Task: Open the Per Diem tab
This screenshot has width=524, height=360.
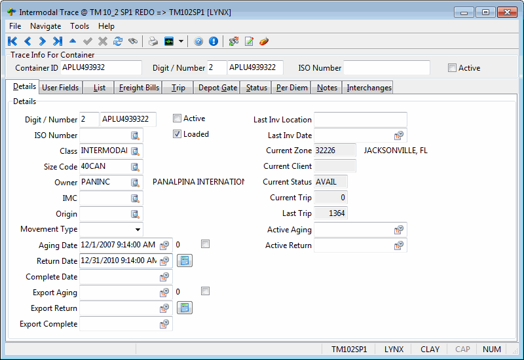Action: tap(291, 88)
